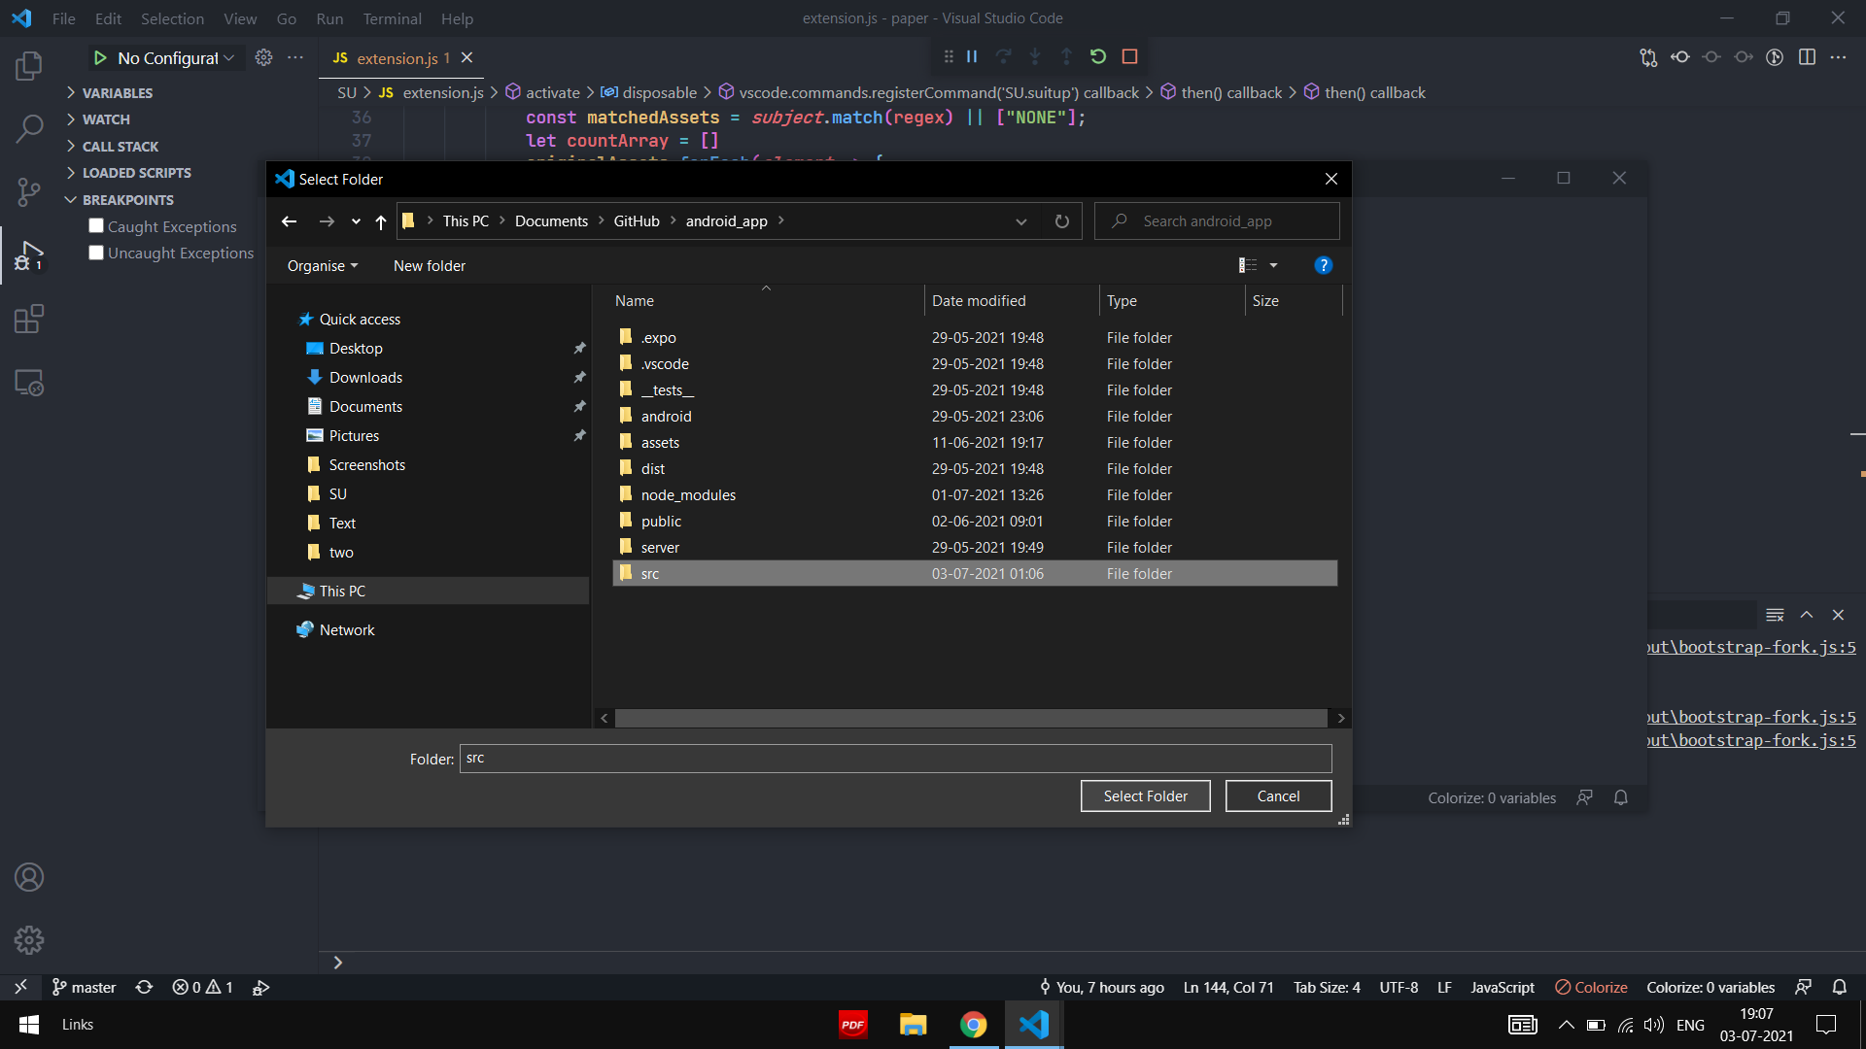Open the Search view in activity bar
The image size is (1866, 1049).
click(29, 128)
